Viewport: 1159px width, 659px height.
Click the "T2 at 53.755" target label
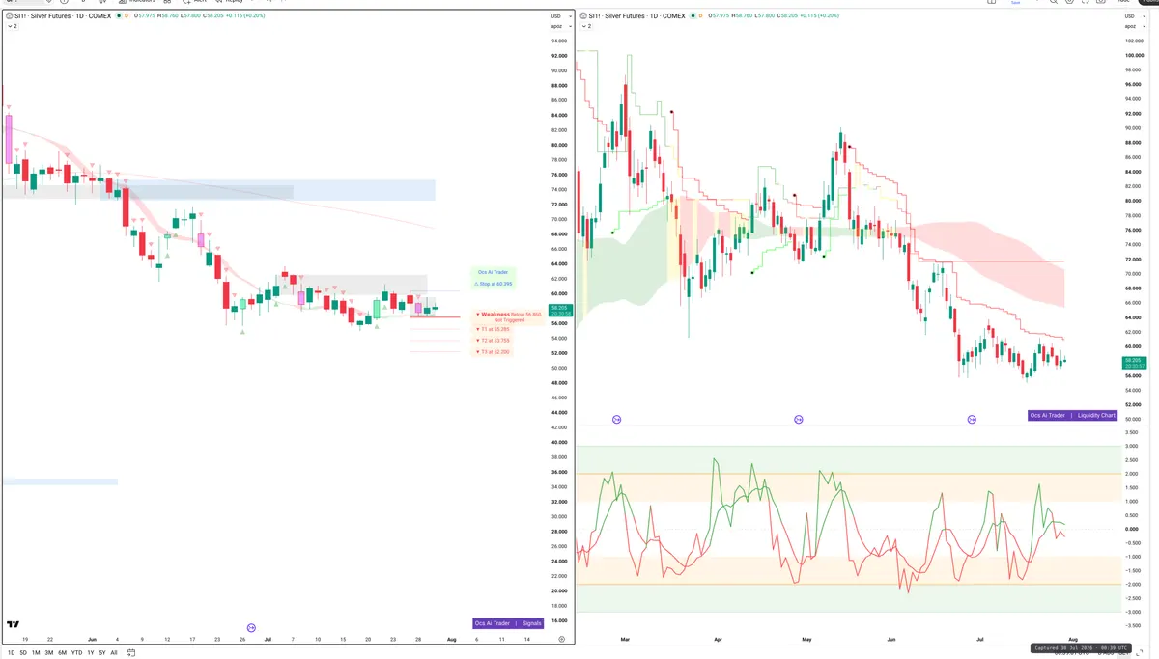[493, 341]
